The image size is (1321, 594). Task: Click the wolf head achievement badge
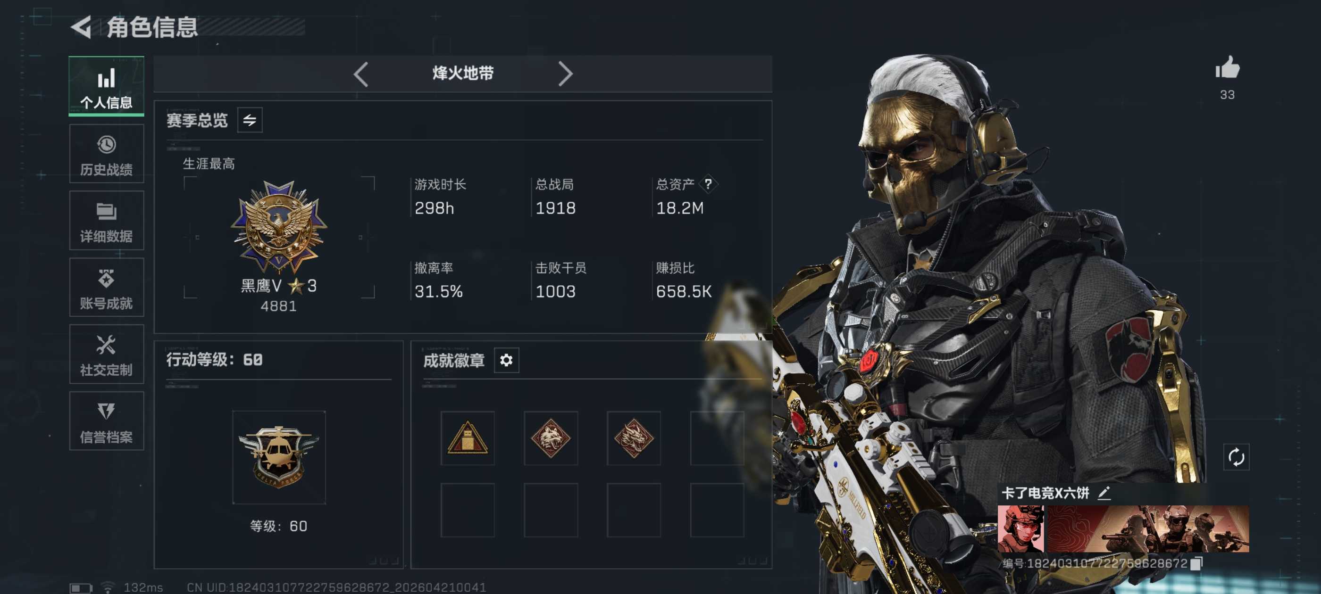(551, 437)
